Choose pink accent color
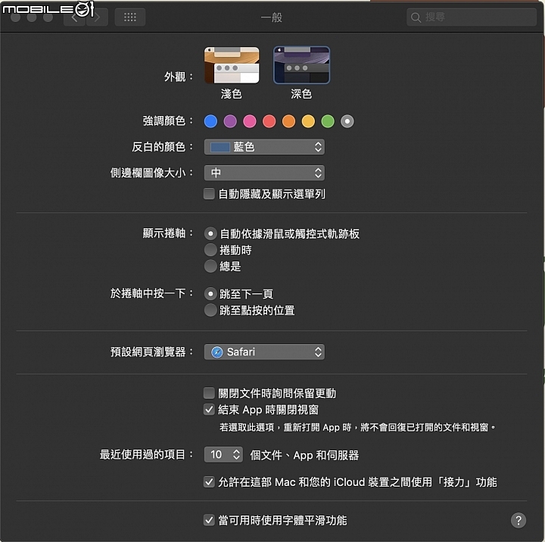This screenshot has width=545, height=542. click(x=250, y=121)
